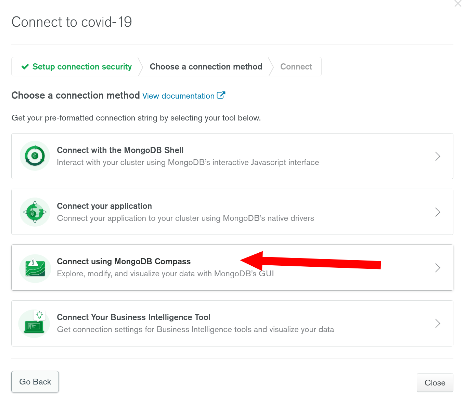Click the green checkmark on Setup connection security
Screen dimensions: 464x404
25,67
